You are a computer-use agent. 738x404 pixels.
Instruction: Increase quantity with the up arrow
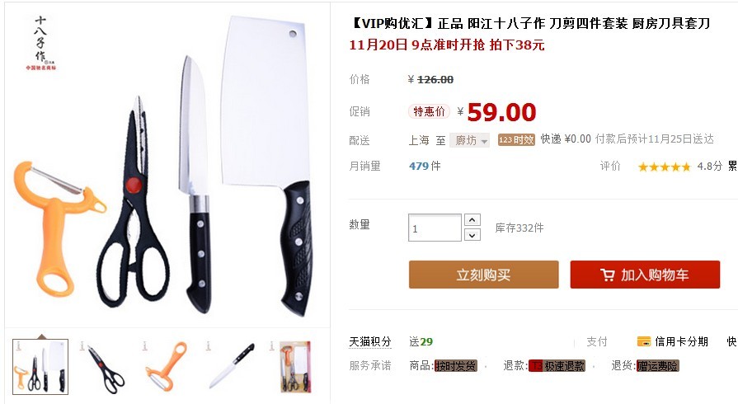click(472, 220)
